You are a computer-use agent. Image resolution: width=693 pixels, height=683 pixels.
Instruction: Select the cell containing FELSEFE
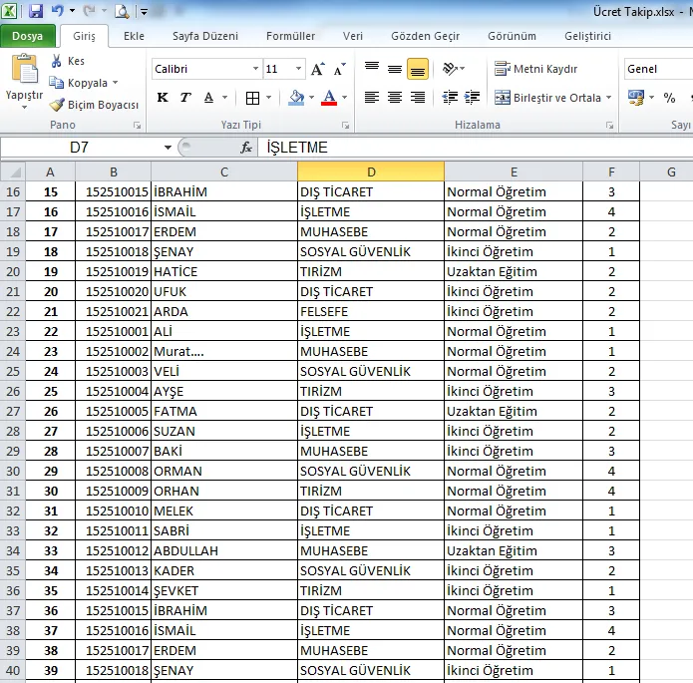(370, 311)
